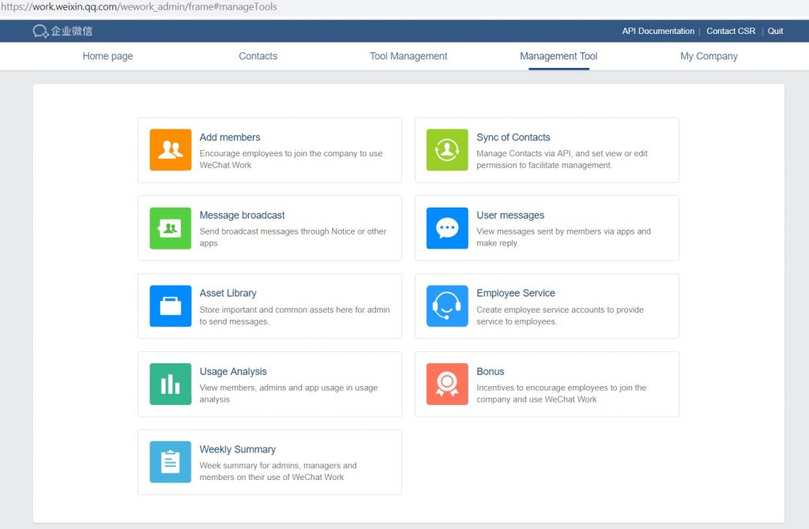The image size is (809, 529).
Task: Open API Documentation link
Action: (658, 31)
